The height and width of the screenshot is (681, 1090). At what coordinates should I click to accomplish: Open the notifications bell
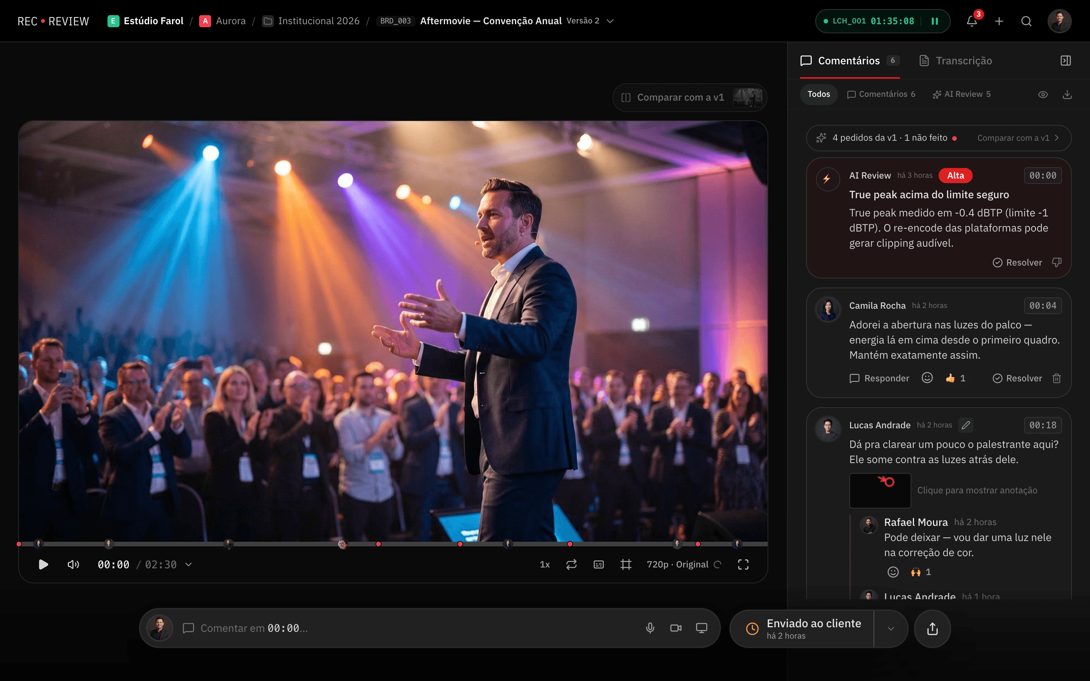[x=972, y=21]
